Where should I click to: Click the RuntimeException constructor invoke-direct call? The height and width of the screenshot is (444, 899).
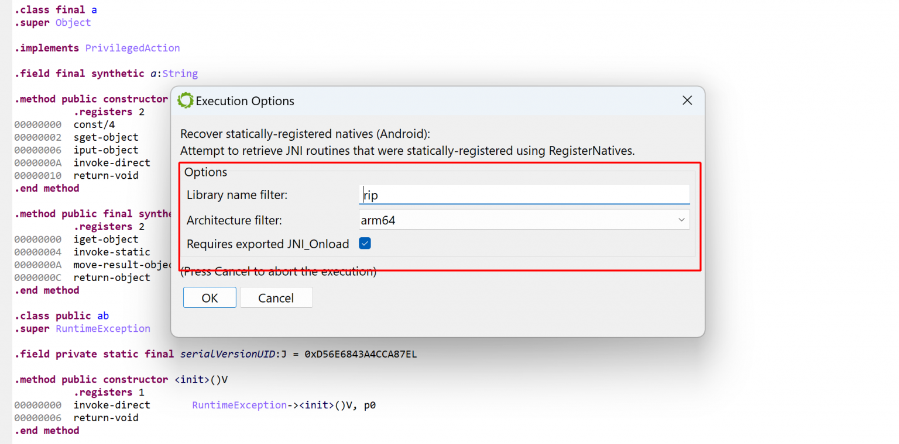coord(112,404)
